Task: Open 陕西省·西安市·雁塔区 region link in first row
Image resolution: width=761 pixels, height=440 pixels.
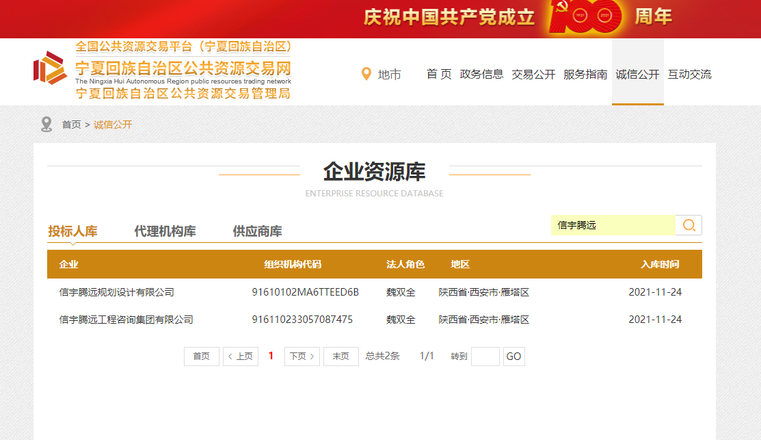Action: (485, 291)
